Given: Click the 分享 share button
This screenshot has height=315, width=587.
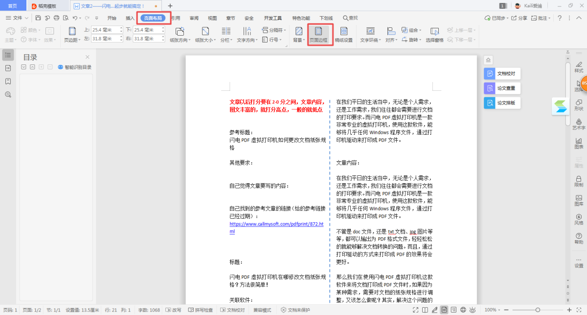Looking at the screenshot, I should pyautogui.click(x=519, y=18).
